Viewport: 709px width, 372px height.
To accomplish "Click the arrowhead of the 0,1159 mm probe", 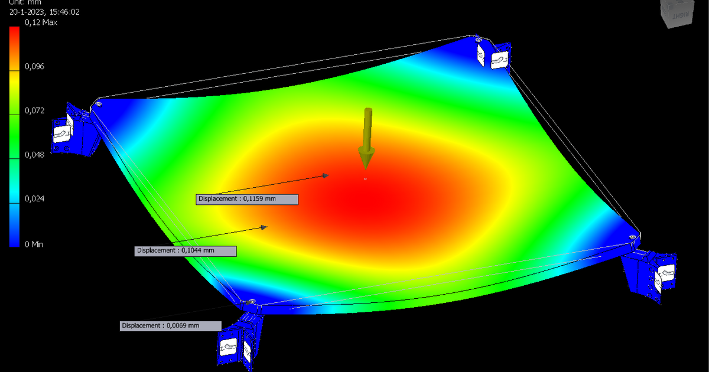I will [326, 175].
